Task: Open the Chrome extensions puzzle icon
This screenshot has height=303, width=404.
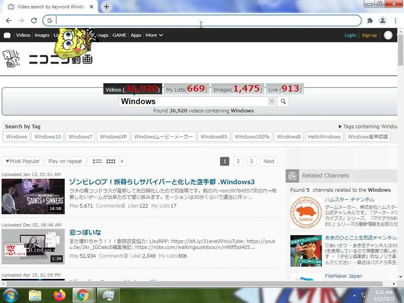Action: (x=370, y=21)
